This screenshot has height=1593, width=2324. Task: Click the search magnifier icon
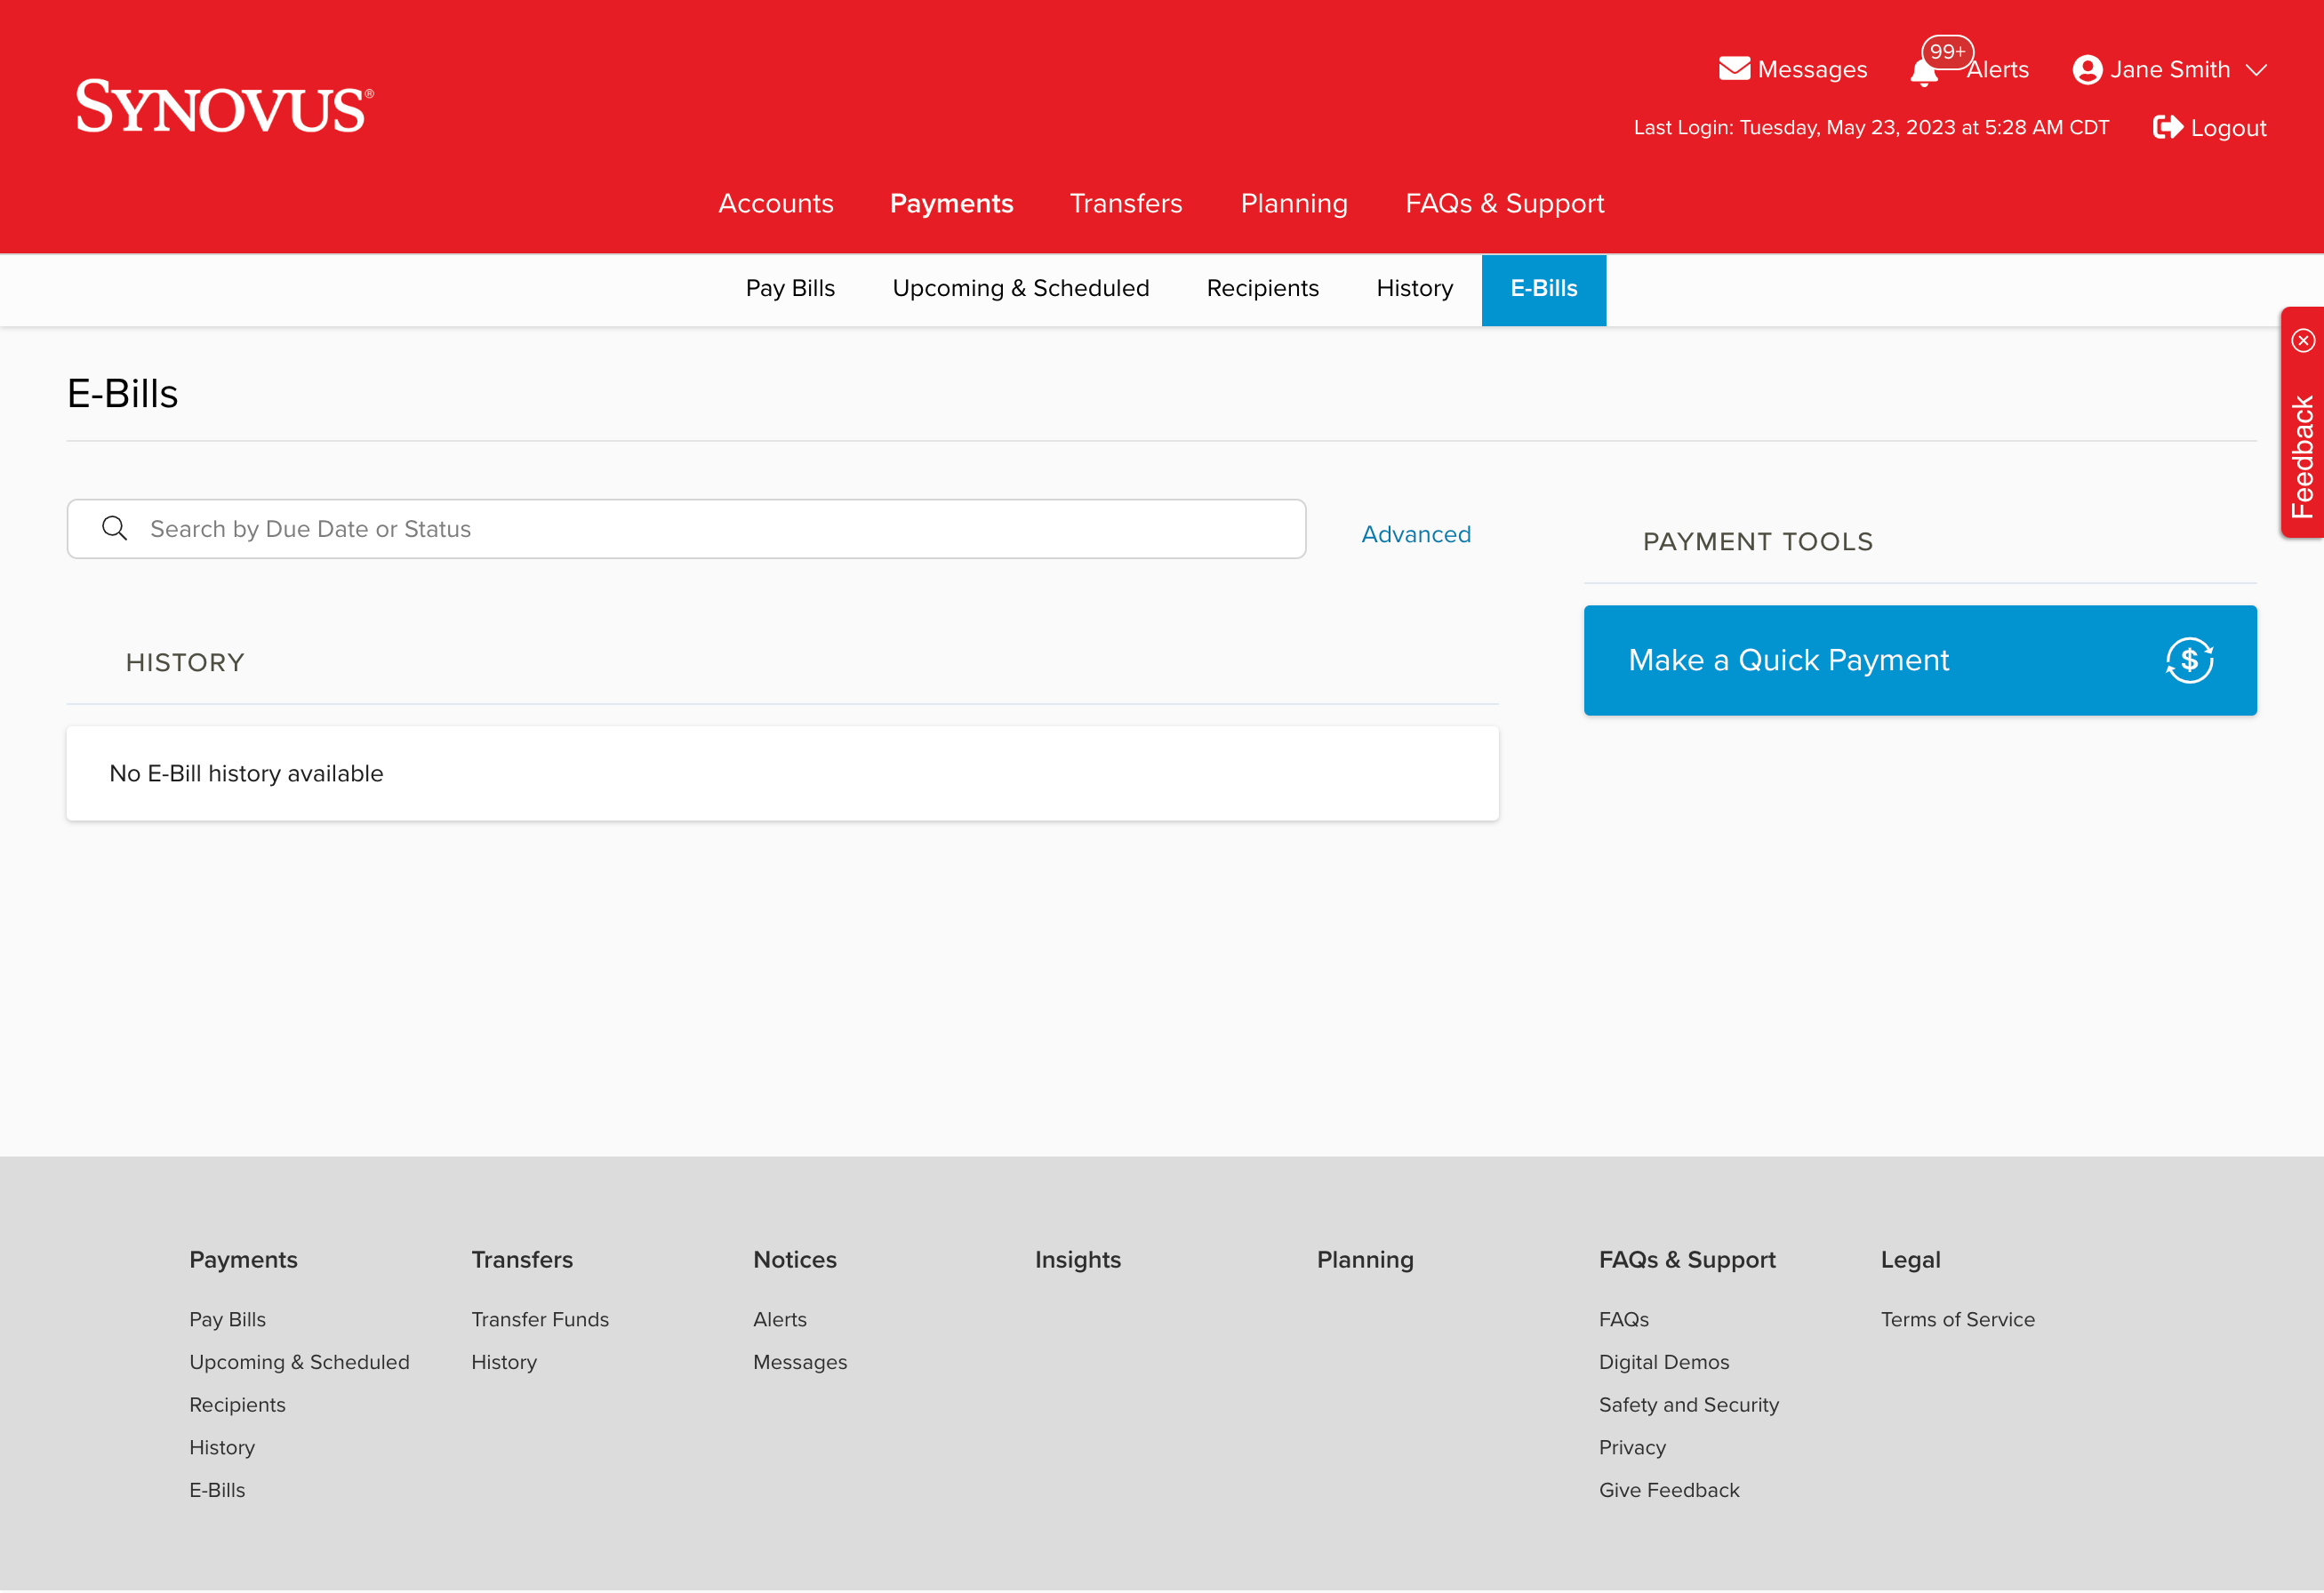[115, 528]
